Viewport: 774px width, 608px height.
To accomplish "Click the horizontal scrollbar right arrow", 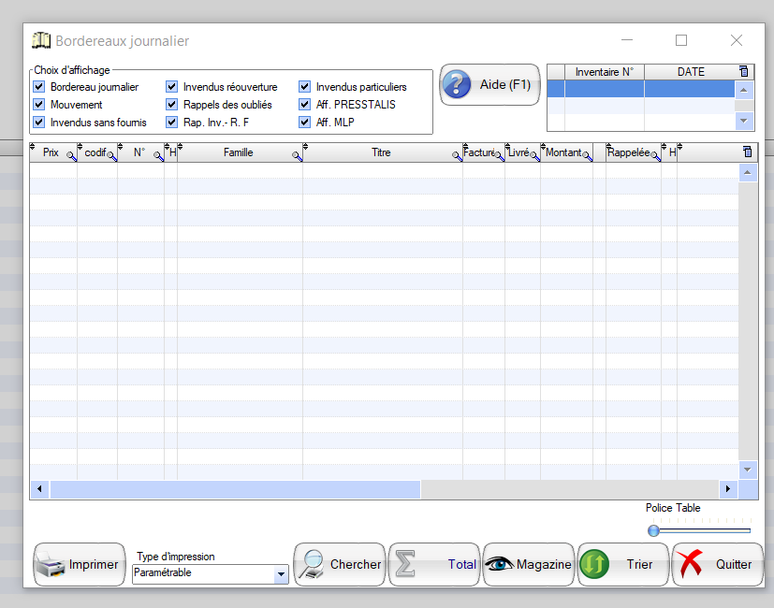I will [x=727, y=489].
